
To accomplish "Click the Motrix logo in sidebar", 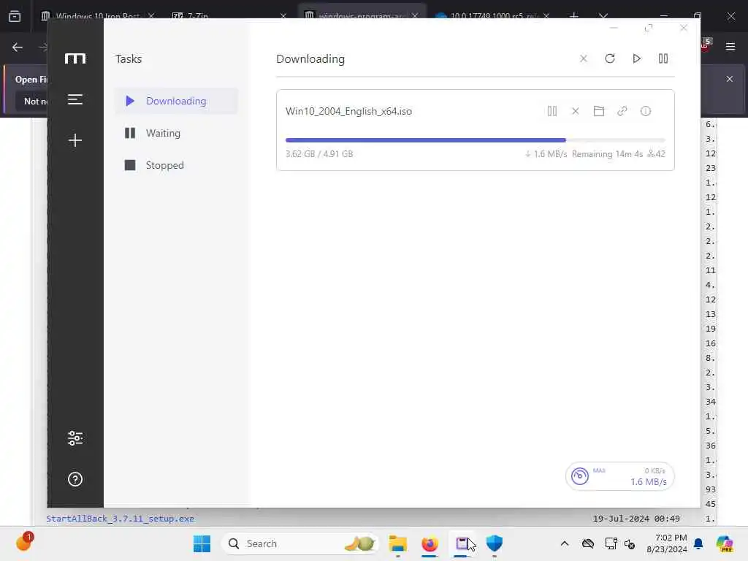I will [75, 58].
